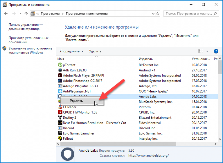Click the Anvide Labs shield icon in details pane
Image resolution: width=223 pixels, height=163 pixels.
(x=68, y=154)
